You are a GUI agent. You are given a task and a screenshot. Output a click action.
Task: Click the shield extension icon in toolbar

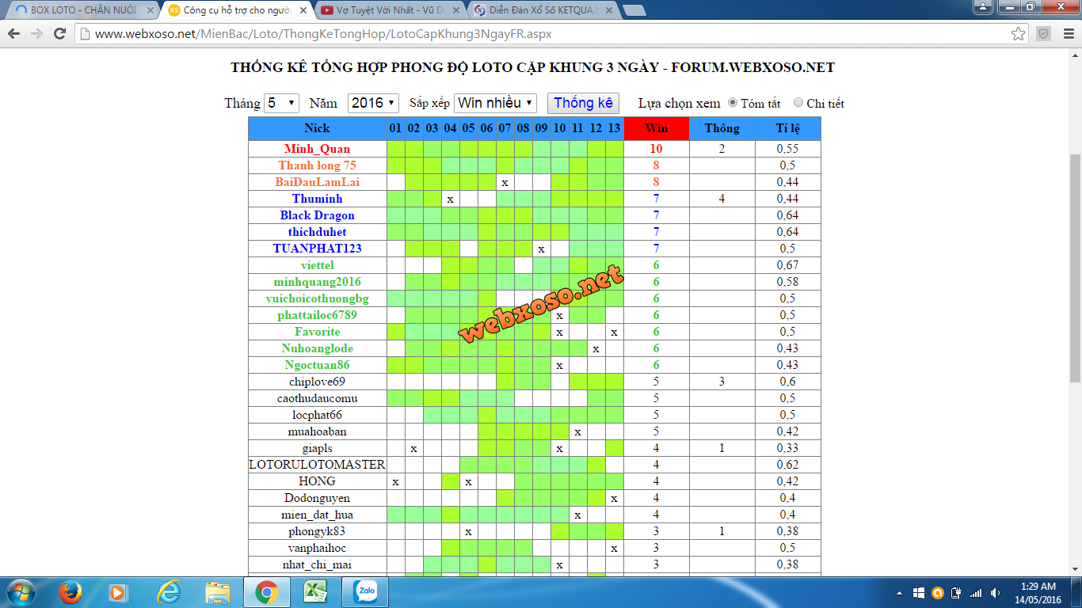point(1044,34)
